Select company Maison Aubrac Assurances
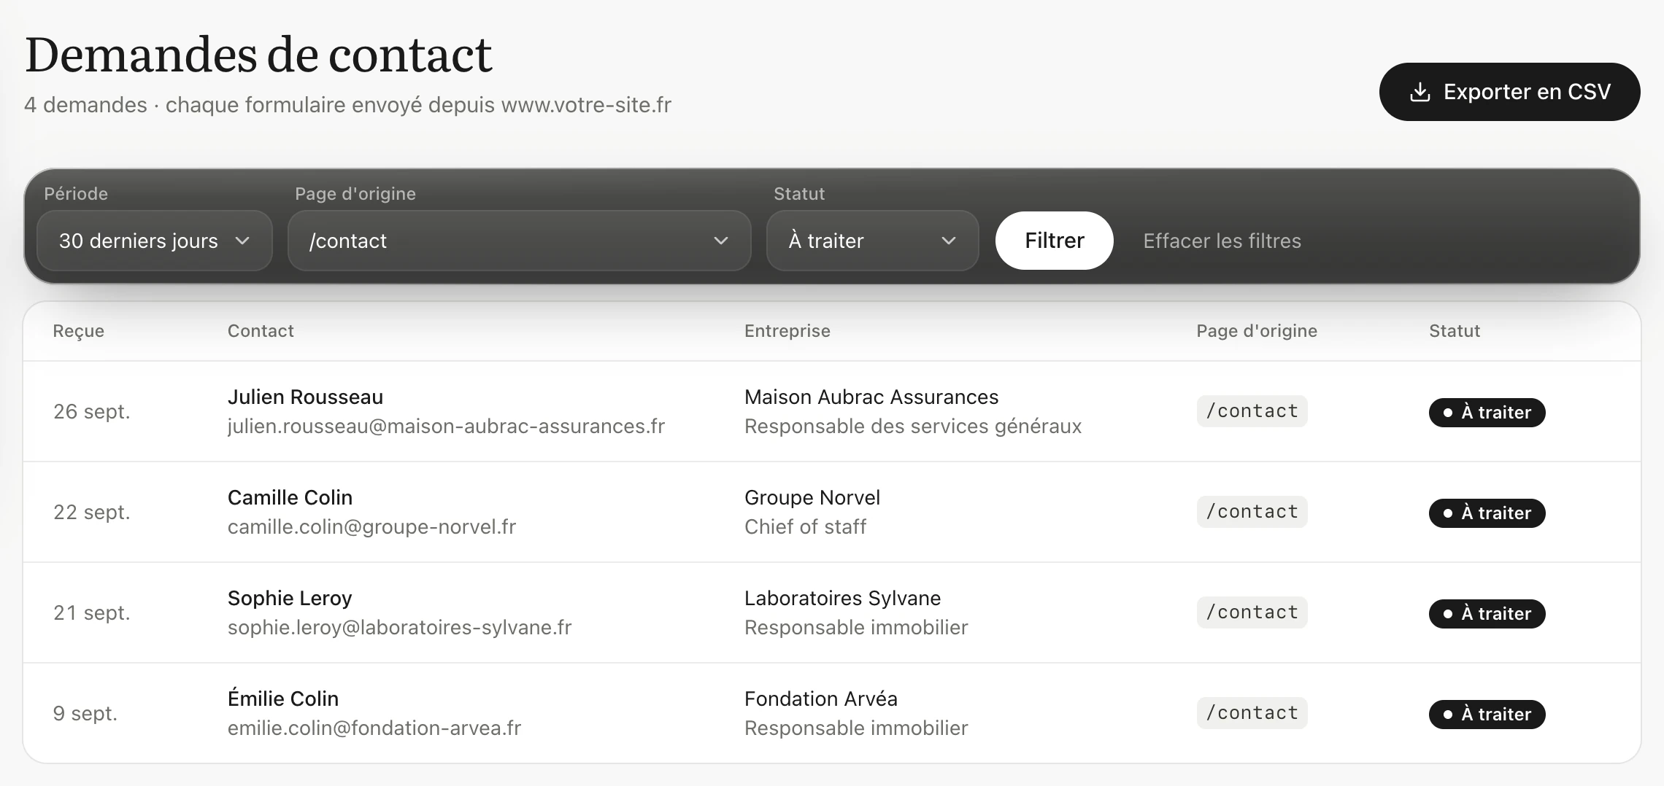 pyautogui.click(x=871, y=397)
